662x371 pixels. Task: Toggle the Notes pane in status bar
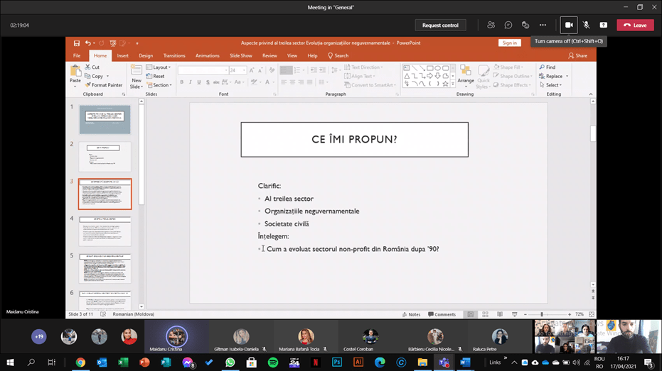point(411,314)
